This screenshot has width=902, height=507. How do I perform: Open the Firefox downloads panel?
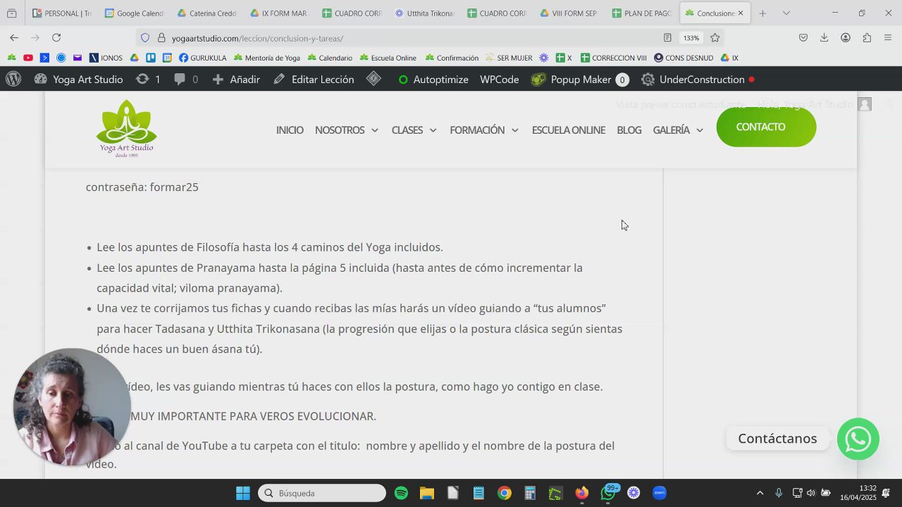click(x=824, y=38)
